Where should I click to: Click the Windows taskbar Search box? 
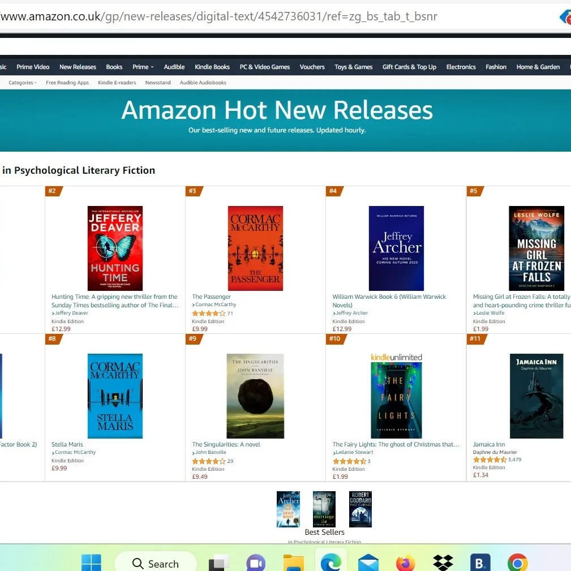point(156,563)
